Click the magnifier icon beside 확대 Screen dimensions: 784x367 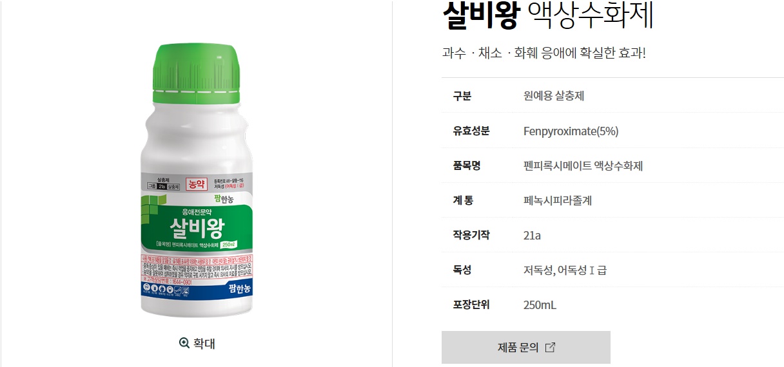(184, 344)
